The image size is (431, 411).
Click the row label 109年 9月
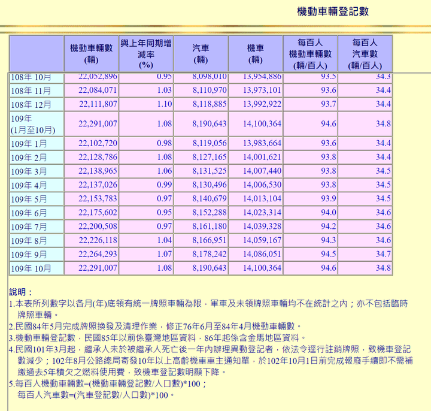click(x=29, y=255)
